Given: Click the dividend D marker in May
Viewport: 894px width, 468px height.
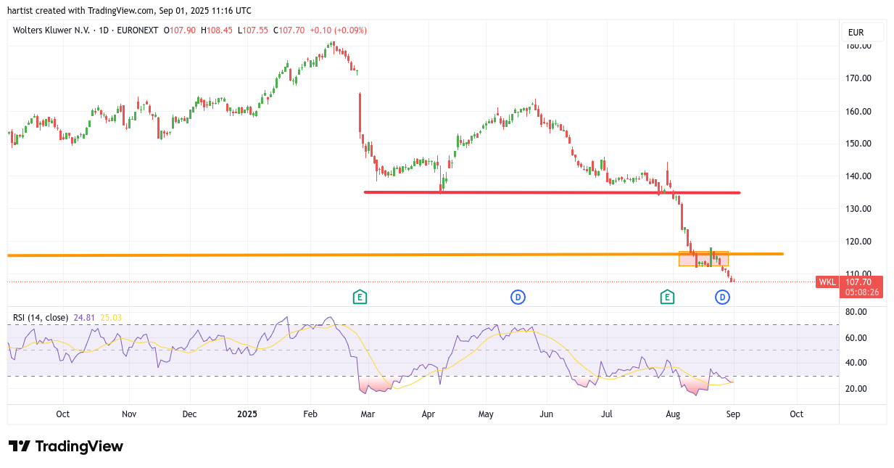Looking at the screenshot, I should [x=518, y=296].
